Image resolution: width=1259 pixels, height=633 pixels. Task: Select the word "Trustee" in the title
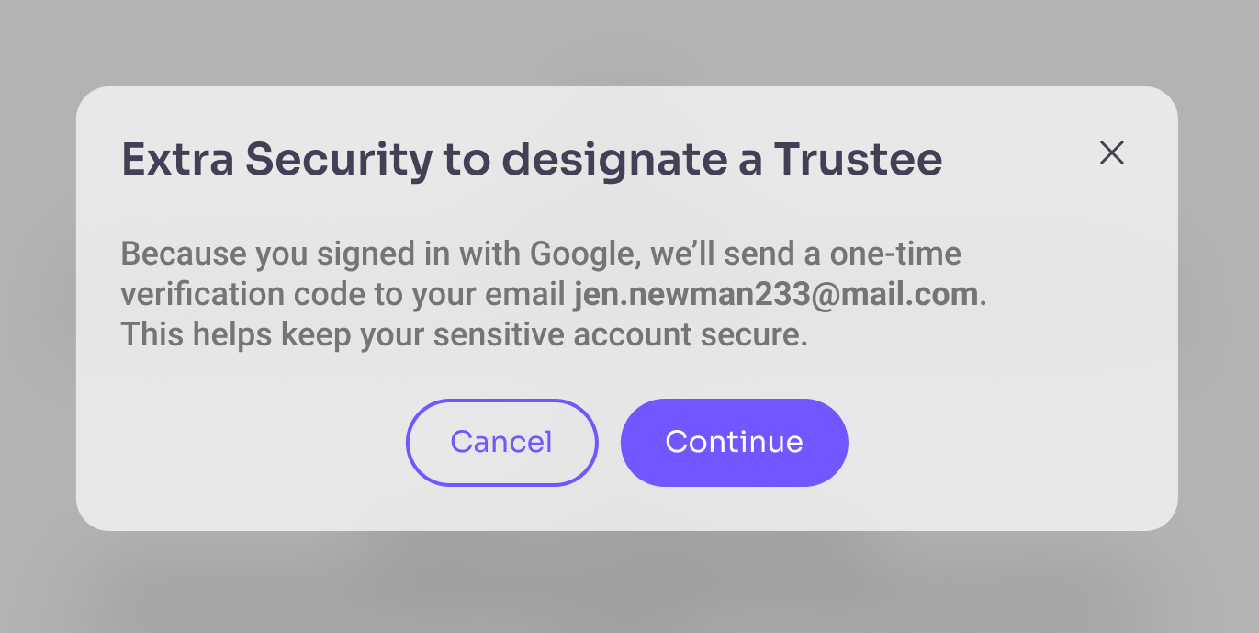(858, 161)
